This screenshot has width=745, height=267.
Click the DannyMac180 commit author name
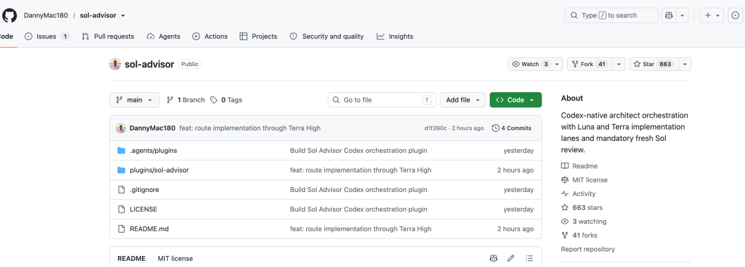coord(152,128)
